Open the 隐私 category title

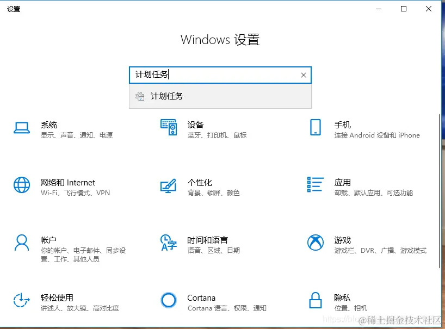pyautogui.click(x=342, y=298)
